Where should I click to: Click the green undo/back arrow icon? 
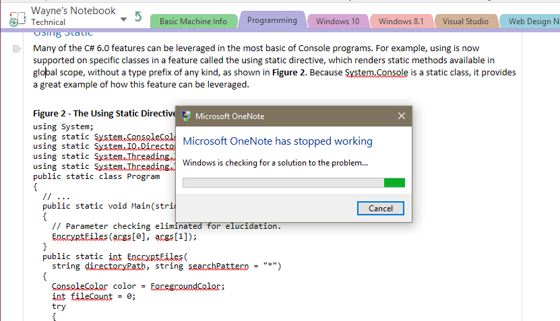(139, 16)
